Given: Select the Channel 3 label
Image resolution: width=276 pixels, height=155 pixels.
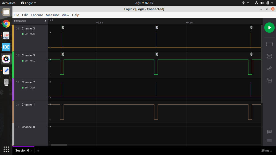Looking at the screenshot, I should pyautogui.click(x=28, y=28).
